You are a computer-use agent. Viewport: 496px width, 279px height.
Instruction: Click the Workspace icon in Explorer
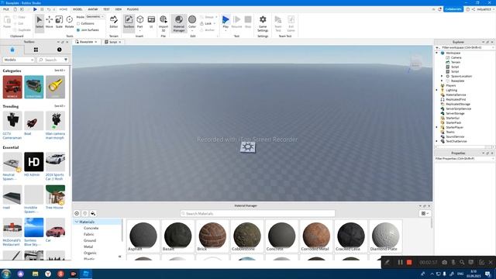[443, 53]
